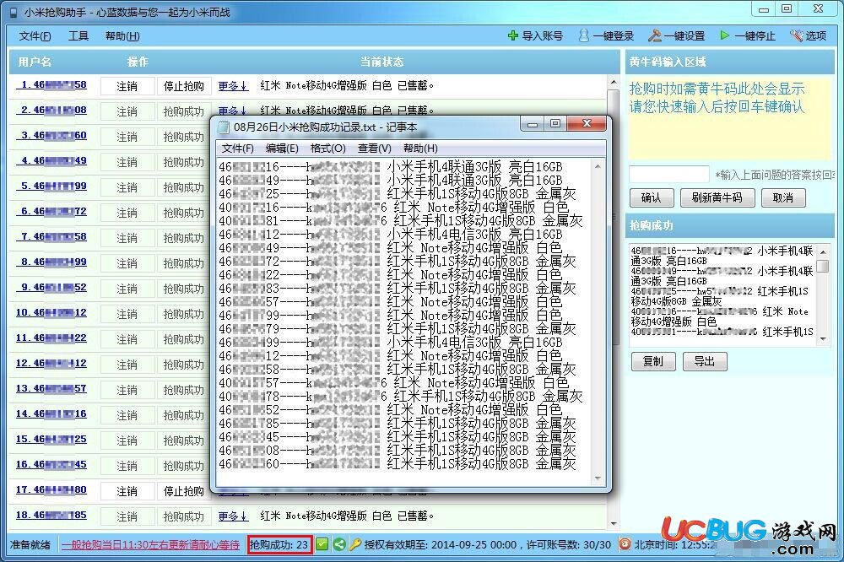The height and width of the screenshot is (562, 844).
Task: Click Notepad scrollbar up arrow
Action: pos(598,167)
